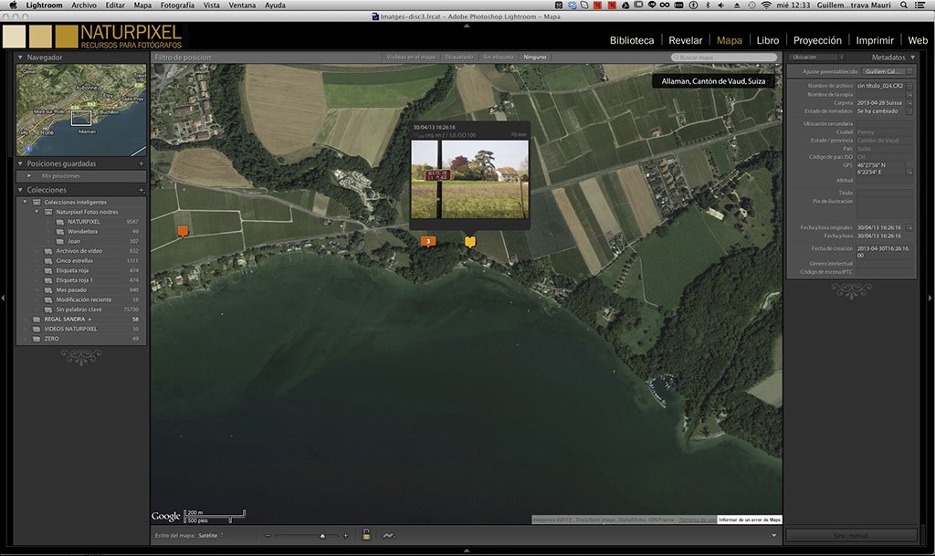Select the Wonderbox smart collection
The height and width of the screenshot is (556, 935).
tap(82, 231)
